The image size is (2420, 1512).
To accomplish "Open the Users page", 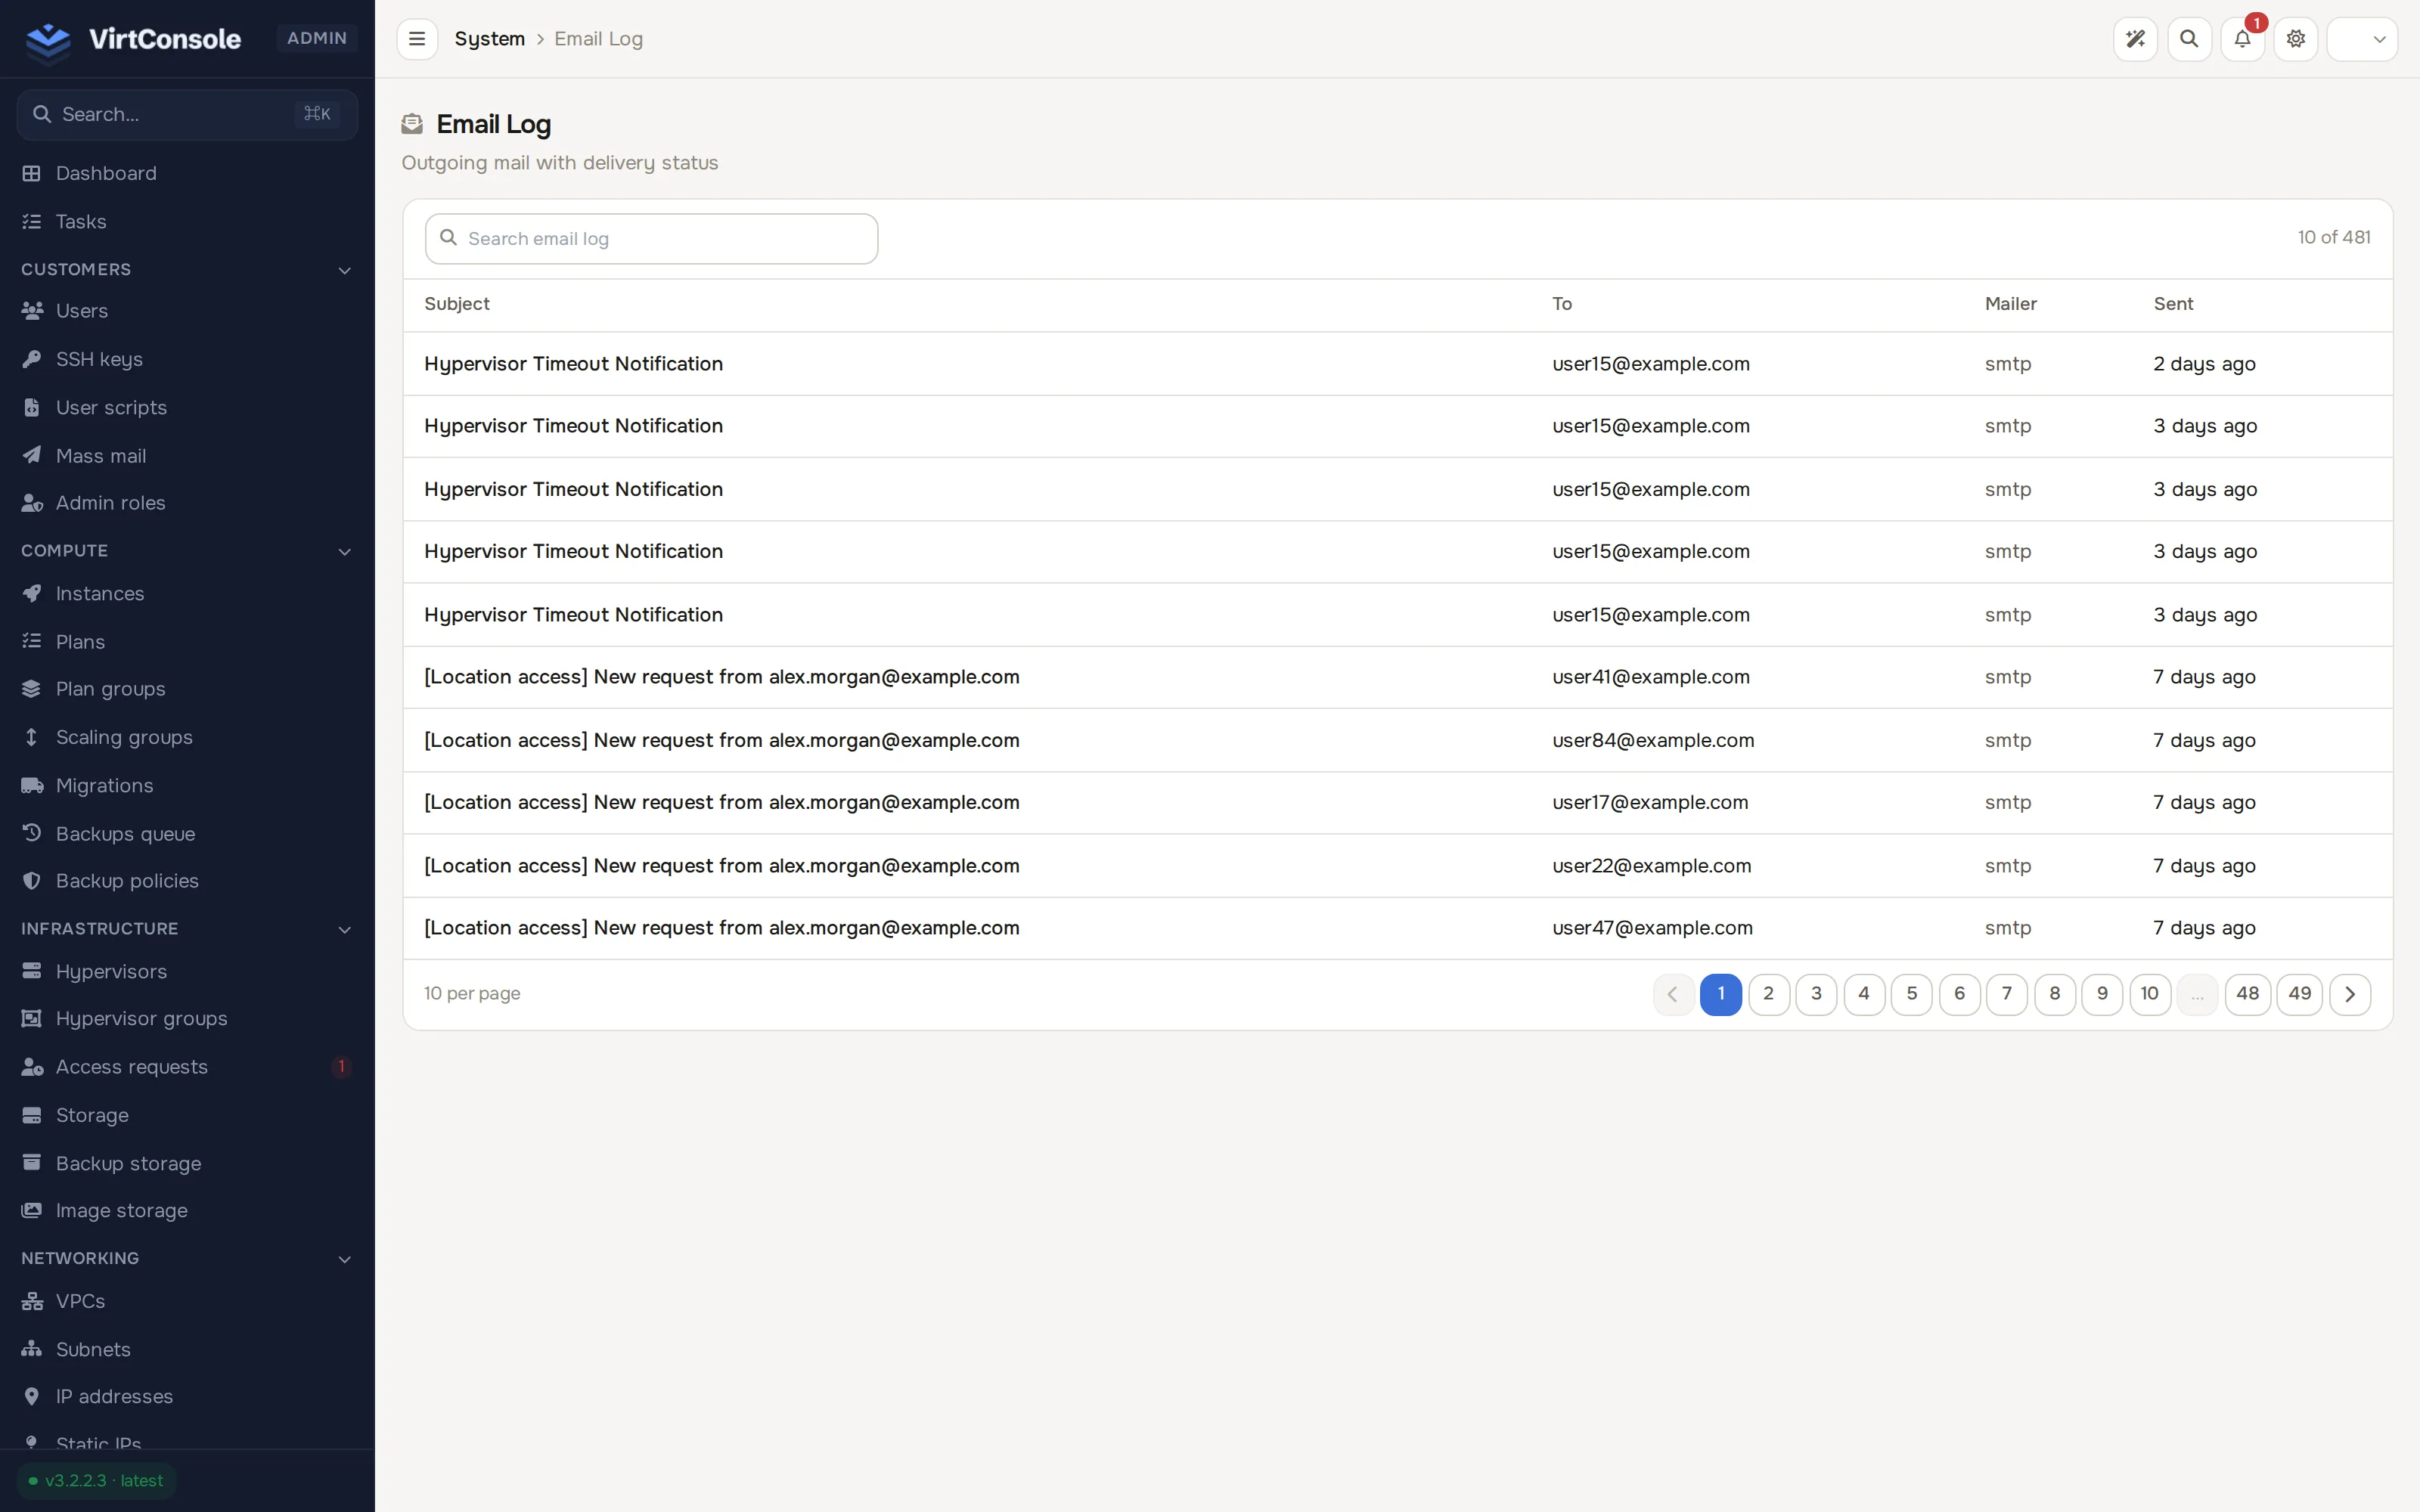I will [187, 311].
